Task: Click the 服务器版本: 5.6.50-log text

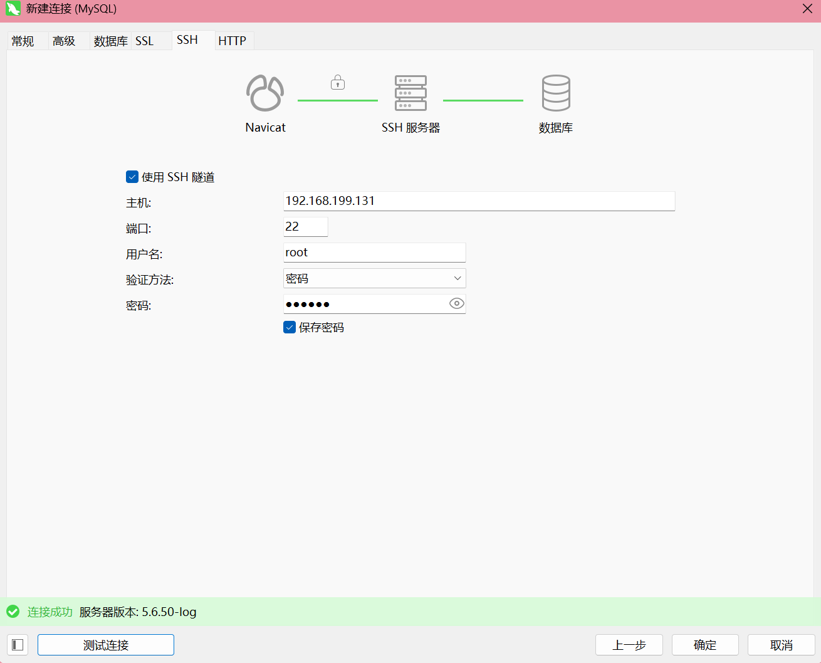Action: (138, 612)
